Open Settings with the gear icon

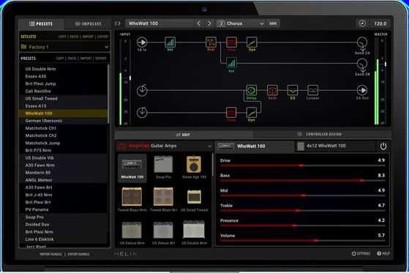pyautogui.click(x=354, y=253)
